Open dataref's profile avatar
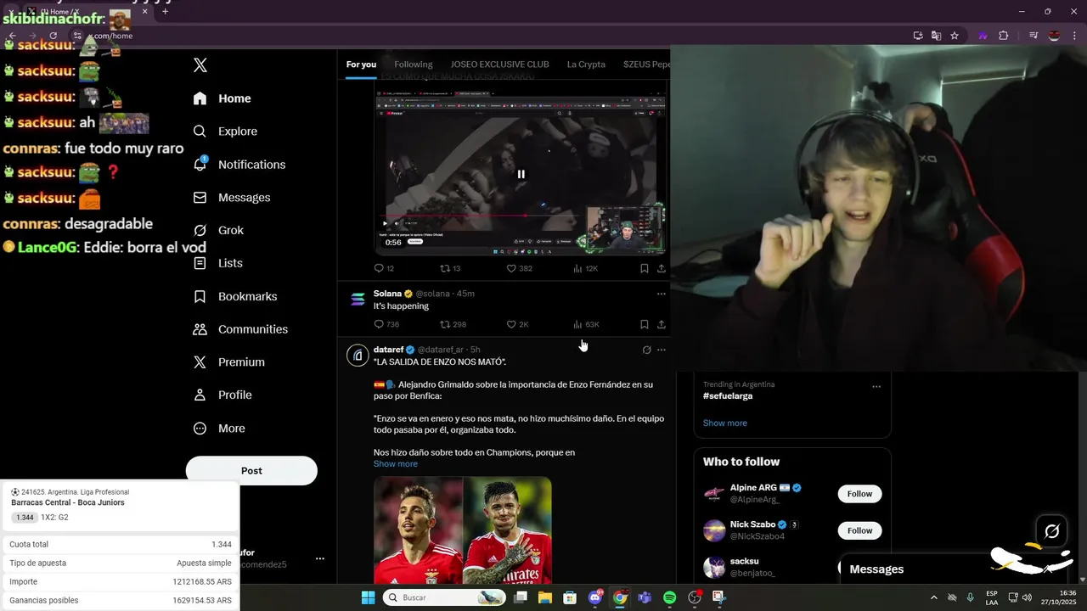 (358, 356)
